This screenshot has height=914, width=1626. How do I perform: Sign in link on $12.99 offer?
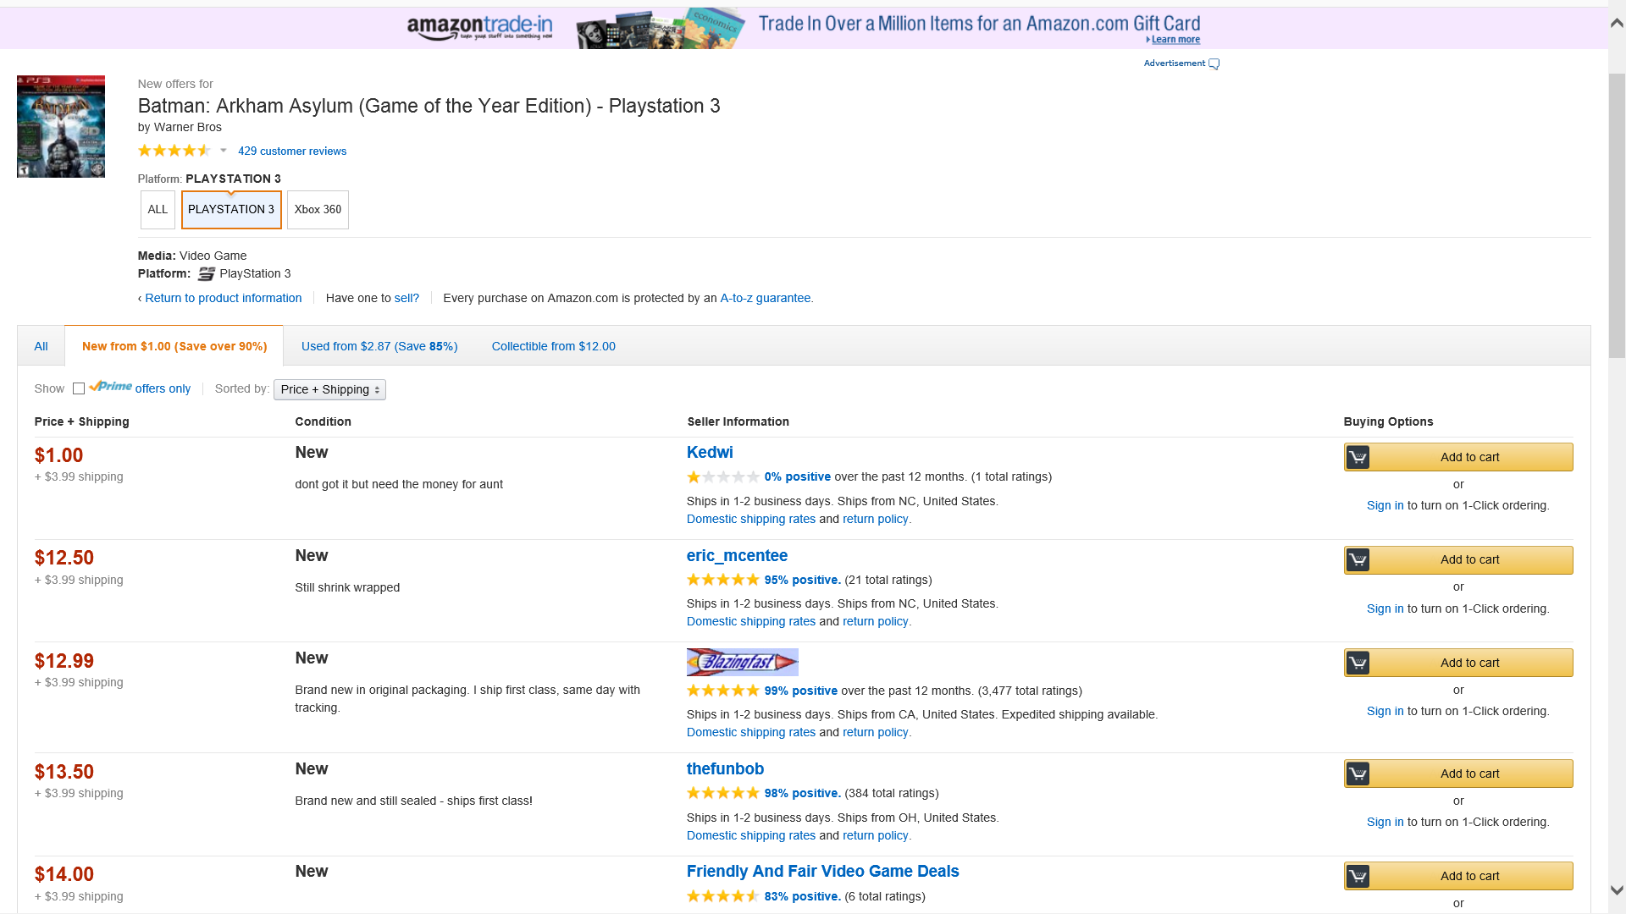pyautogui.click(x=1385, y=711)
